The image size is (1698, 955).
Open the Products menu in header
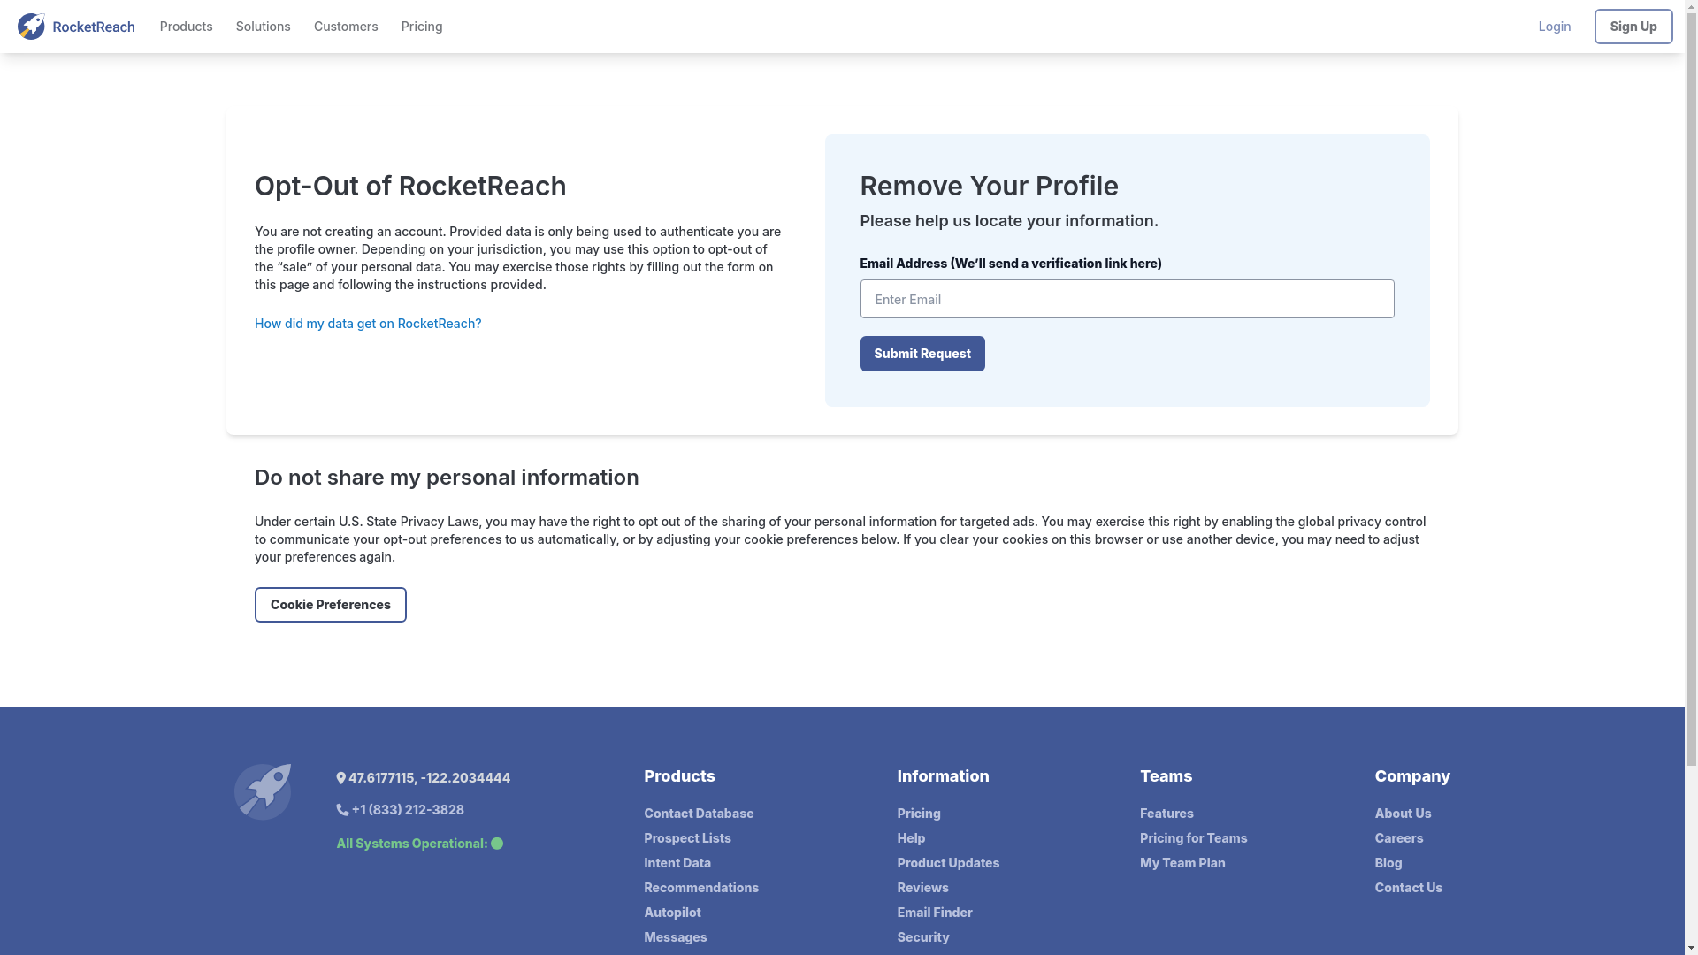[x=186, y=27]
